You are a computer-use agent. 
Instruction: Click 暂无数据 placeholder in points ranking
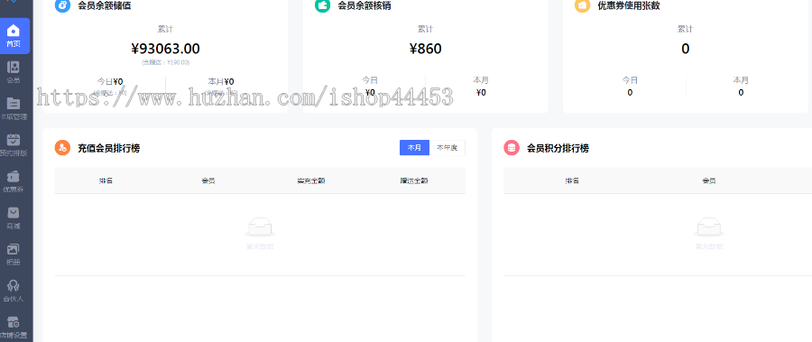(709, 246)
